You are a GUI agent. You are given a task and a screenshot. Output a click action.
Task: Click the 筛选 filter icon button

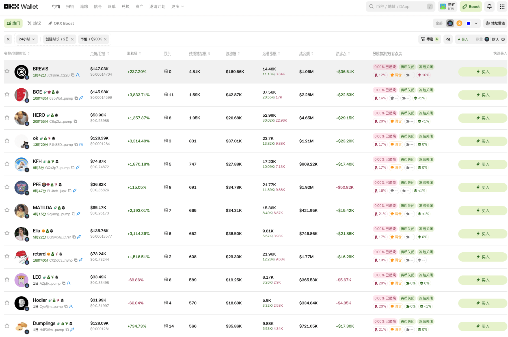coord(429,39)
